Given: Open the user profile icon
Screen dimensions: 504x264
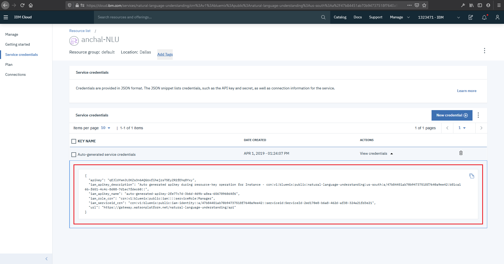Looking at the screenshot, I should tap(497, 17).
